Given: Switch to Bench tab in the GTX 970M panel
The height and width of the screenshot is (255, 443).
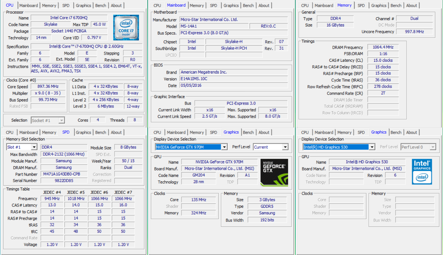Looking at the screenshot, I should point(248,132).
